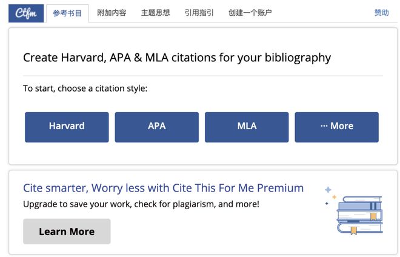Open the 主题思想 tab
The image size is (400, 257).
point(155,13)
